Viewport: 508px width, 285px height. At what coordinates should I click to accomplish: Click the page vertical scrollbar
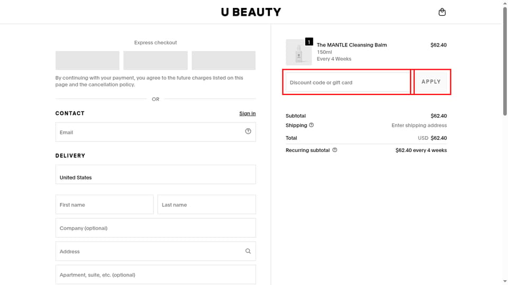pyautogui.click(x=505, y=61)
